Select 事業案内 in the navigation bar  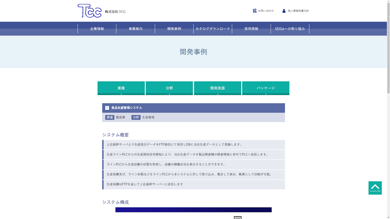click(x=135, y=28)
